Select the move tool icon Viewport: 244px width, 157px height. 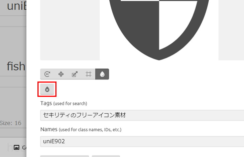61,74
